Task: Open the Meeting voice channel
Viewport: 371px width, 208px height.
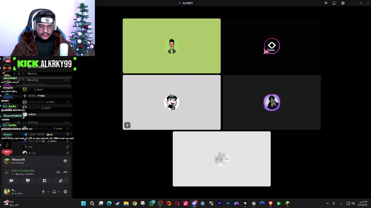Action: click(33, 80)
